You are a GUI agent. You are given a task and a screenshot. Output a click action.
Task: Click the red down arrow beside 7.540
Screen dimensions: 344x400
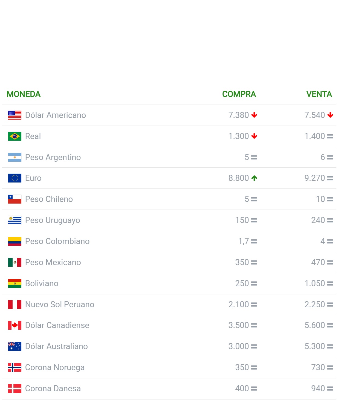[x=330, y=115]
